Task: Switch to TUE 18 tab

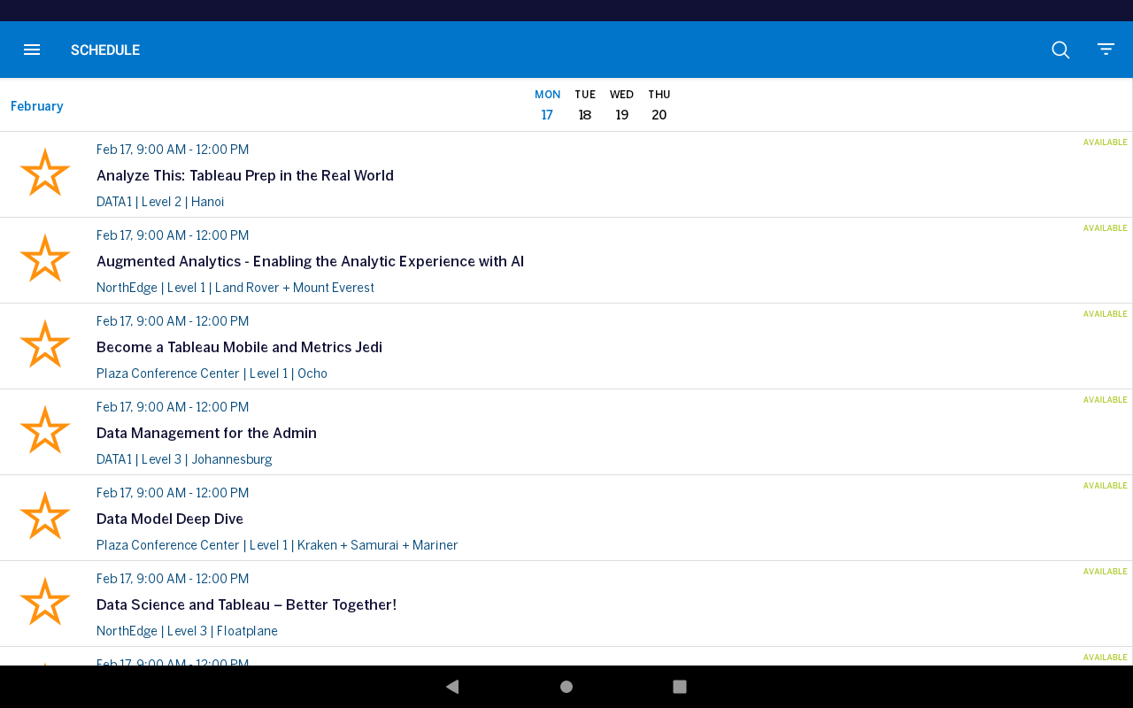Action: pyautogui.click(x=585, y=104)
